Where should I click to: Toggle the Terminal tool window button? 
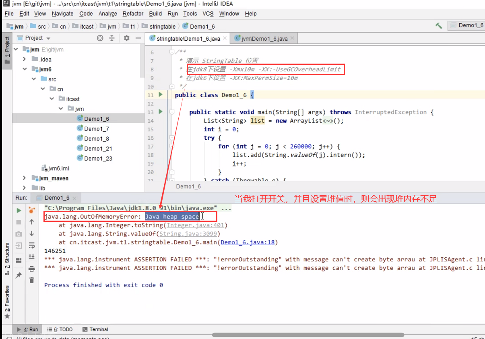(95, 329)
